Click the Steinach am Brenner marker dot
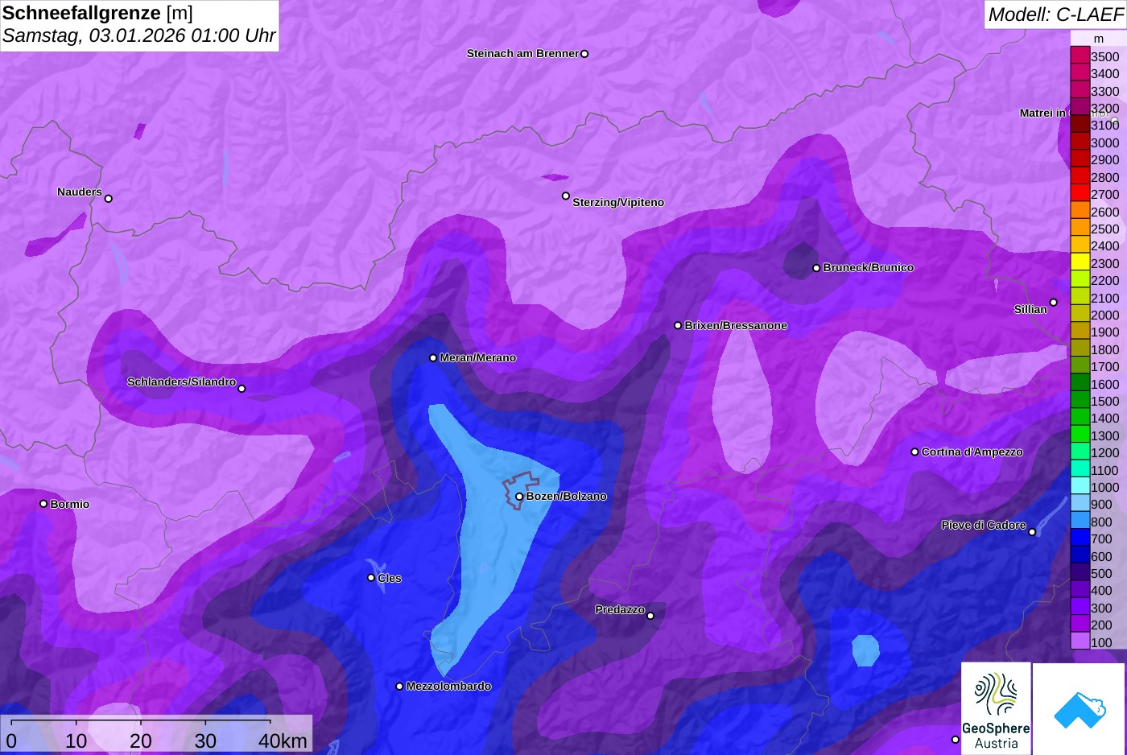Screen dimensions: 1127x755 tap(584, 54)
